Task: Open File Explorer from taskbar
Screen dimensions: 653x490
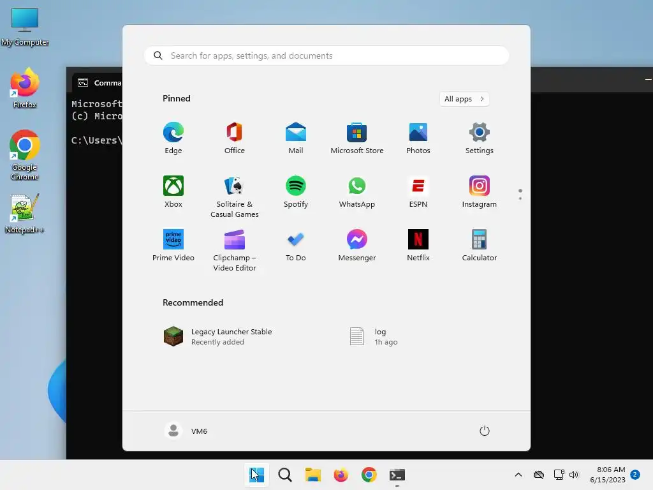Action: pyautogui.click(x=312, y=475)
